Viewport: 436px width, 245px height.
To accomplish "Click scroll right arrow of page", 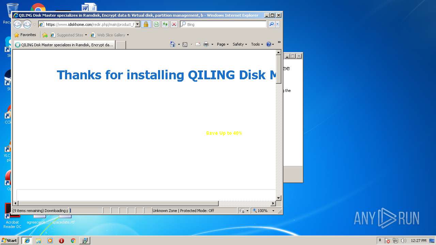I will (273, 203).
